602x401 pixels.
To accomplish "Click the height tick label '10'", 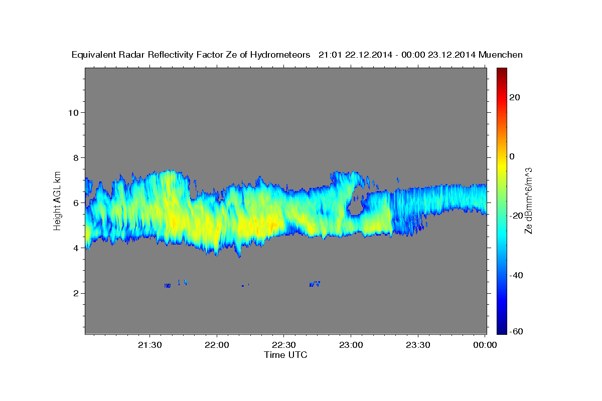I will coord(73,112).
